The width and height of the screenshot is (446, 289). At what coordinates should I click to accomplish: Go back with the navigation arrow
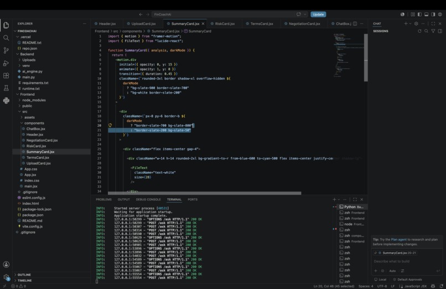(141, 14)
